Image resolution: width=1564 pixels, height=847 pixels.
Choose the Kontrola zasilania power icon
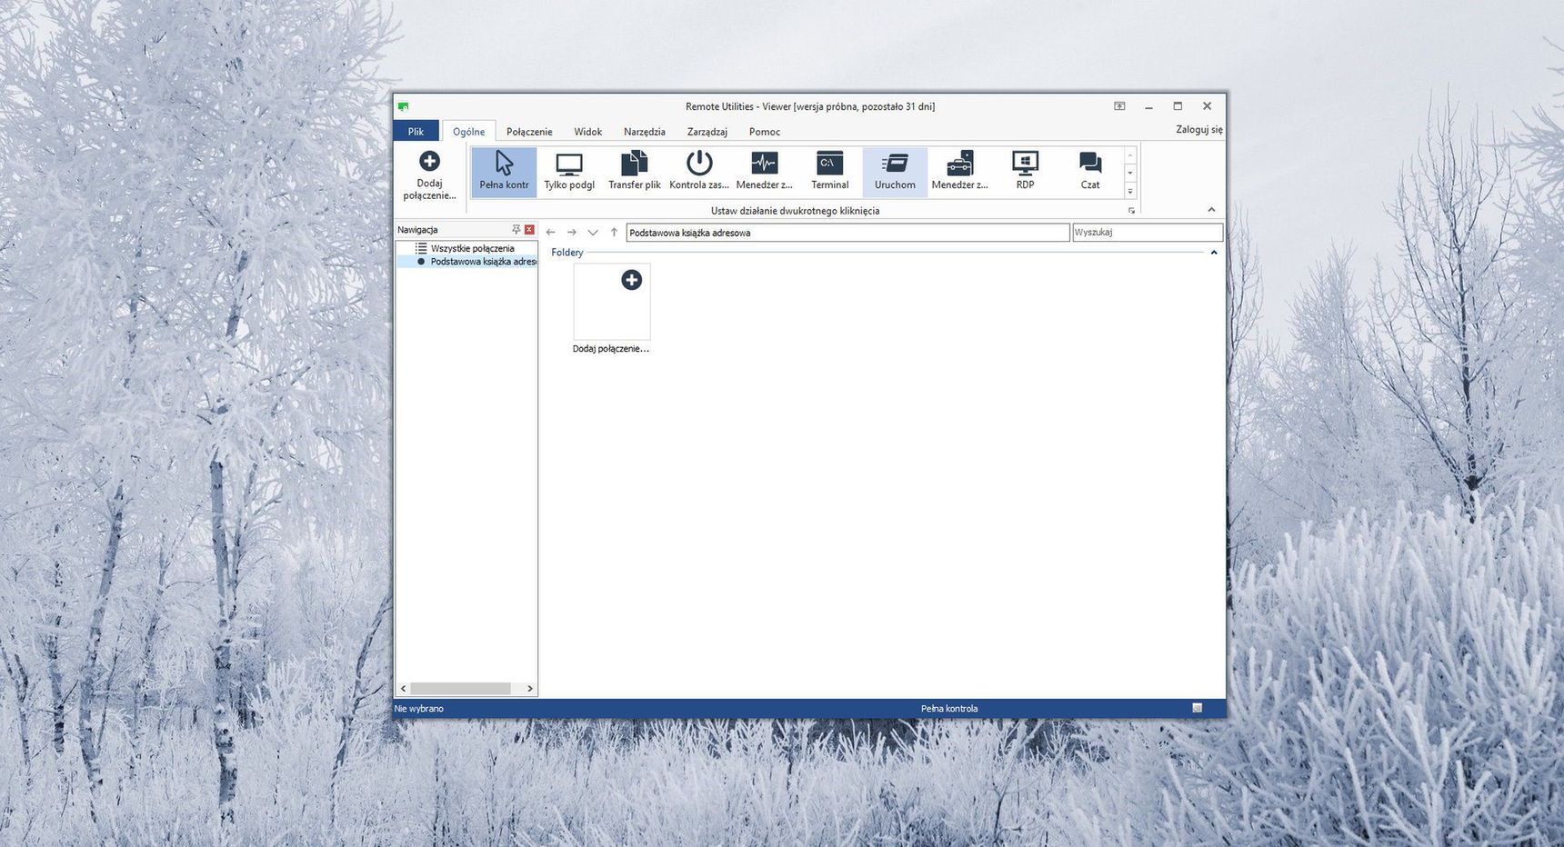(x=699, y=172)
